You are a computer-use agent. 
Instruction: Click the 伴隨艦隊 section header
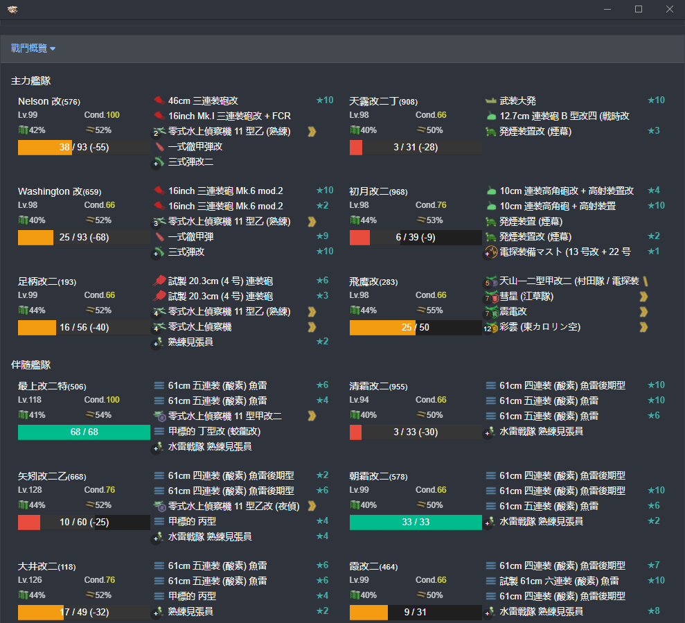(30, 365)
